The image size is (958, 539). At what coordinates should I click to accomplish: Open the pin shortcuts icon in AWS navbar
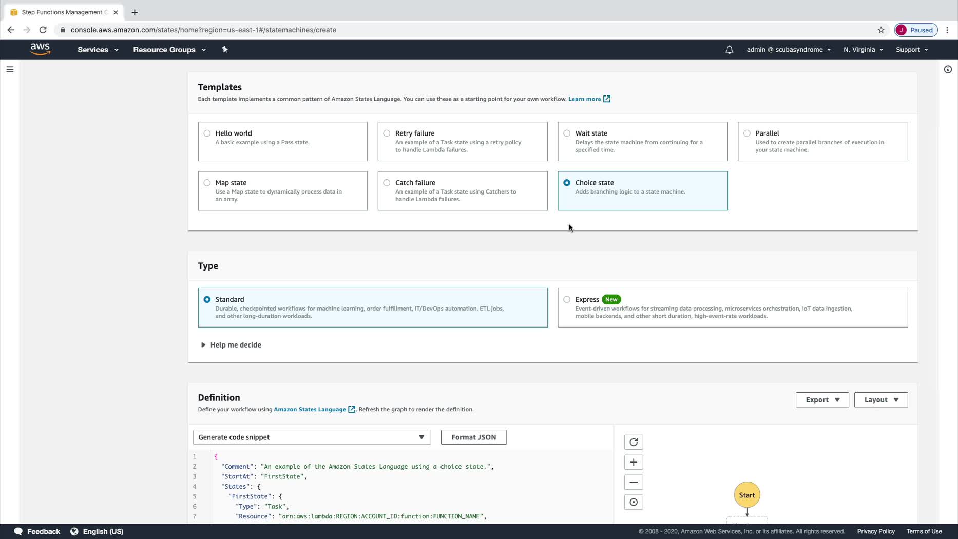224,49
